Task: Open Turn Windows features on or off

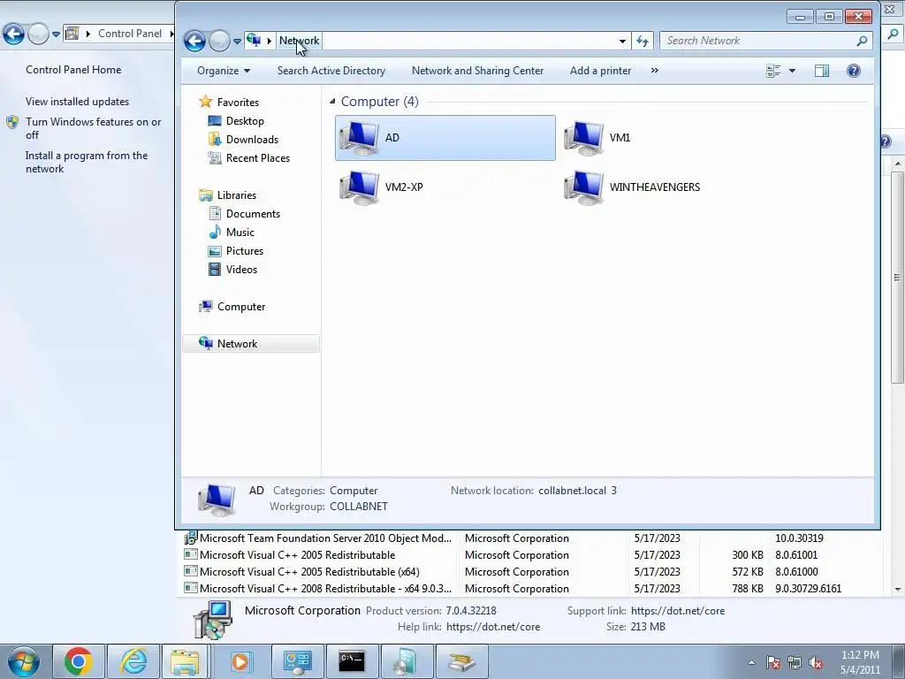Action: (x=93, y=128)
